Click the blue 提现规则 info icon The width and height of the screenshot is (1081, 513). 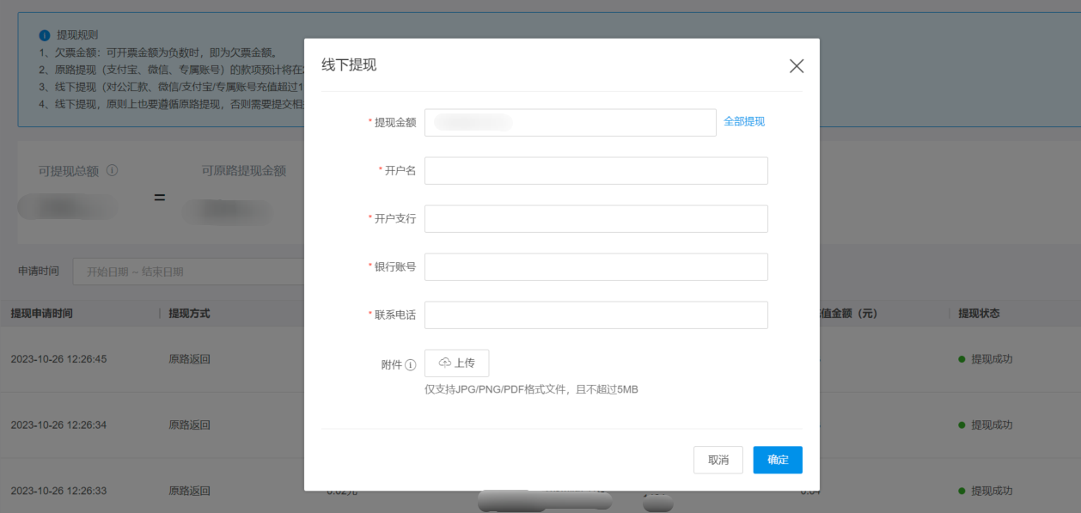tap(45, 35)
